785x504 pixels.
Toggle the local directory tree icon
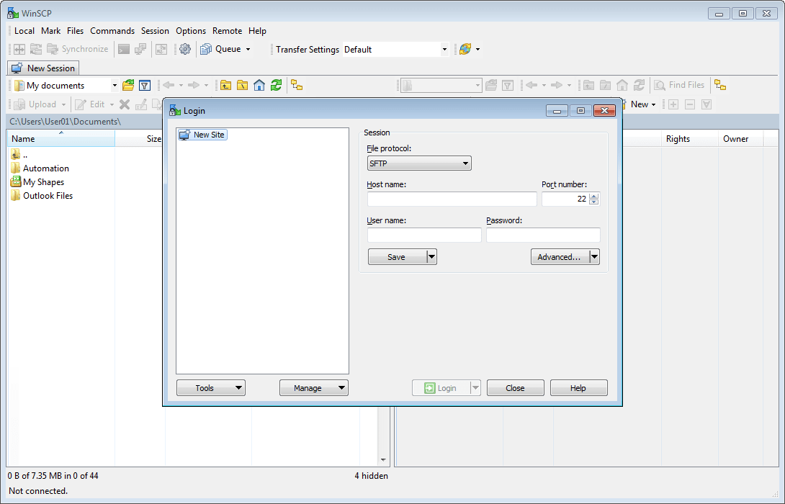pos(297,85)
